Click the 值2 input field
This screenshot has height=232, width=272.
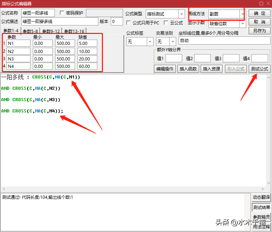[x=202, y=58]
